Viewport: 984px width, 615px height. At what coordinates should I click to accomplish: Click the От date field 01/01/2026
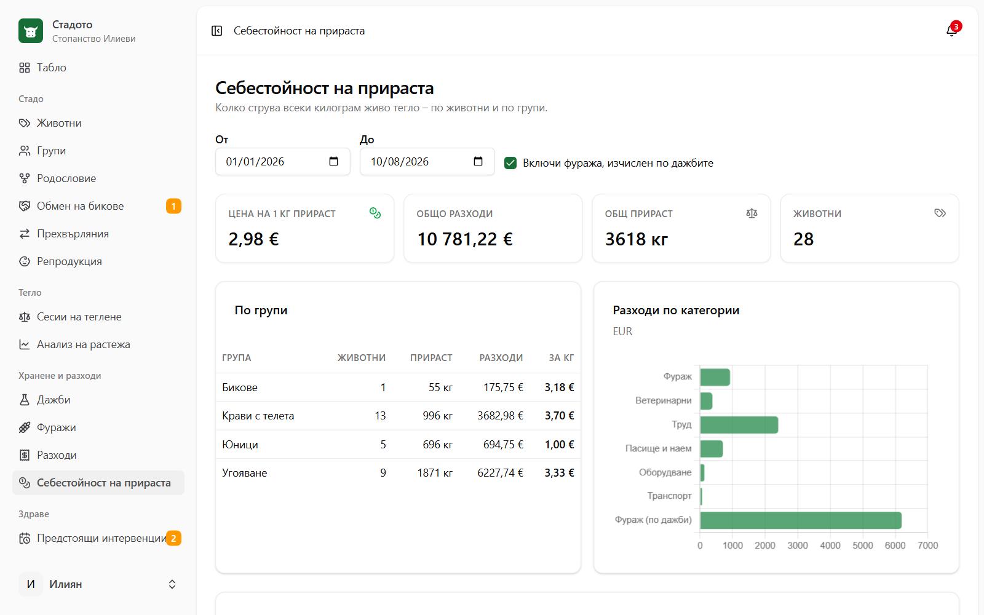pyautogui.click(x=283, y=162)
